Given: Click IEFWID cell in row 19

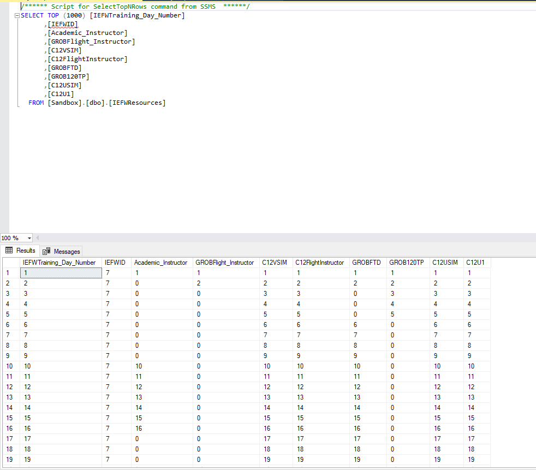Looking at the screenshot, I should [x=117, y=460].
